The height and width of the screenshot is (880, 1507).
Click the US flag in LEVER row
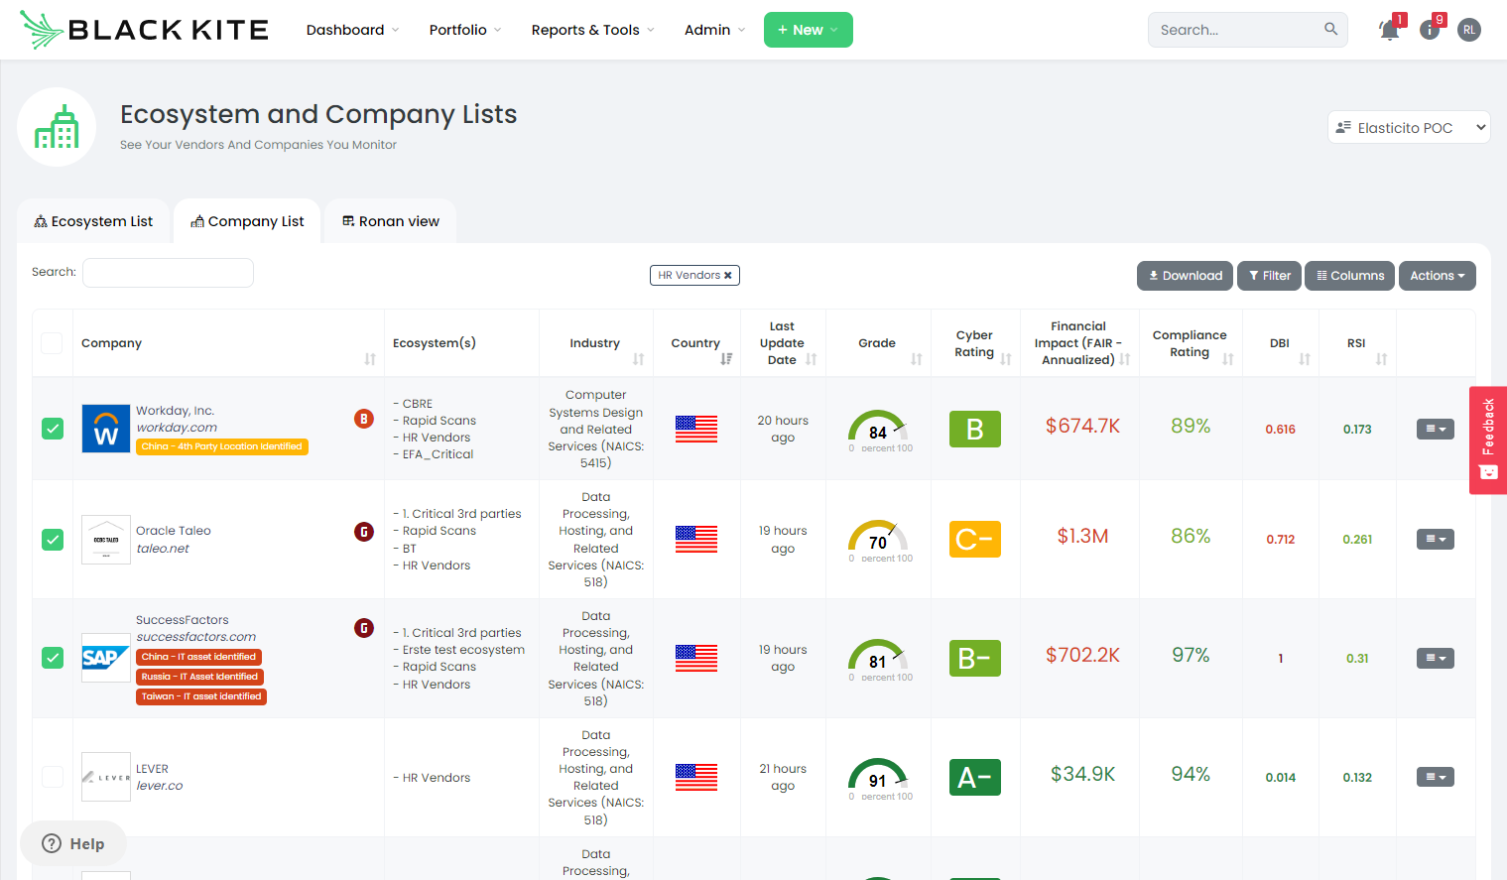(x=696, y=777)
